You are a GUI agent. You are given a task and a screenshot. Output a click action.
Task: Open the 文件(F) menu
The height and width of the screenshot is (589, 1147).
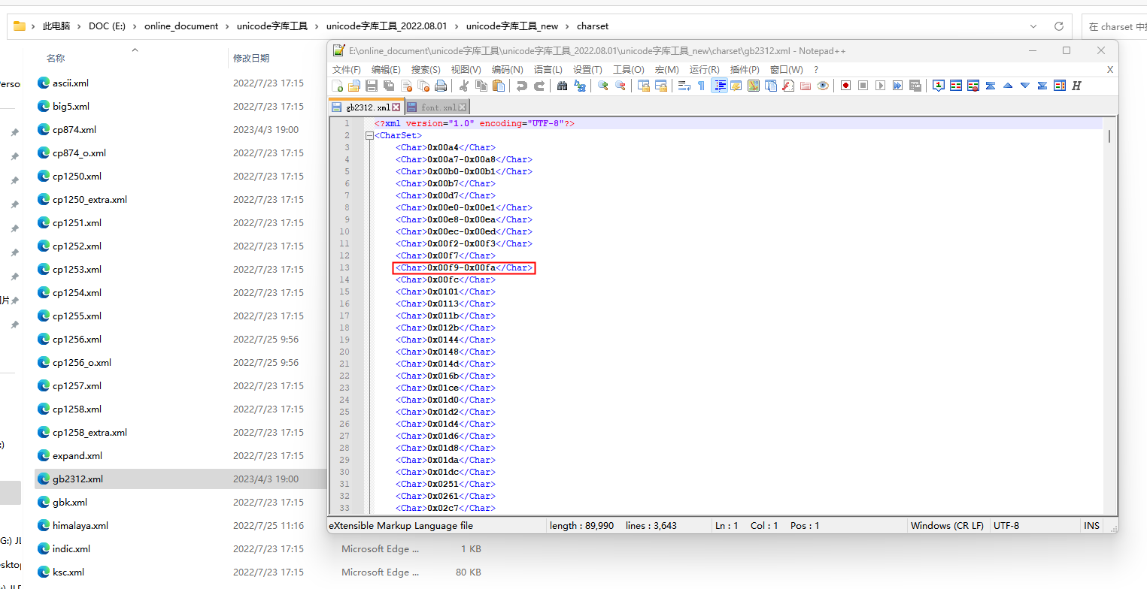coord(347,69)
